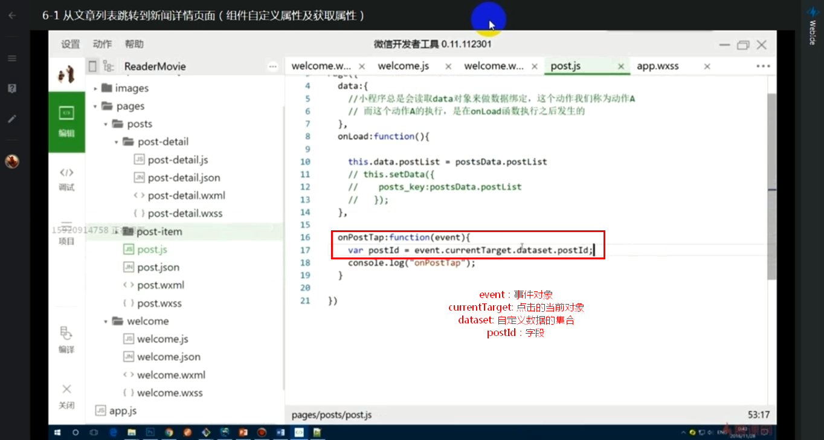
Task: Click the user avatar in dark sidebar
Action: click(12, 161)
